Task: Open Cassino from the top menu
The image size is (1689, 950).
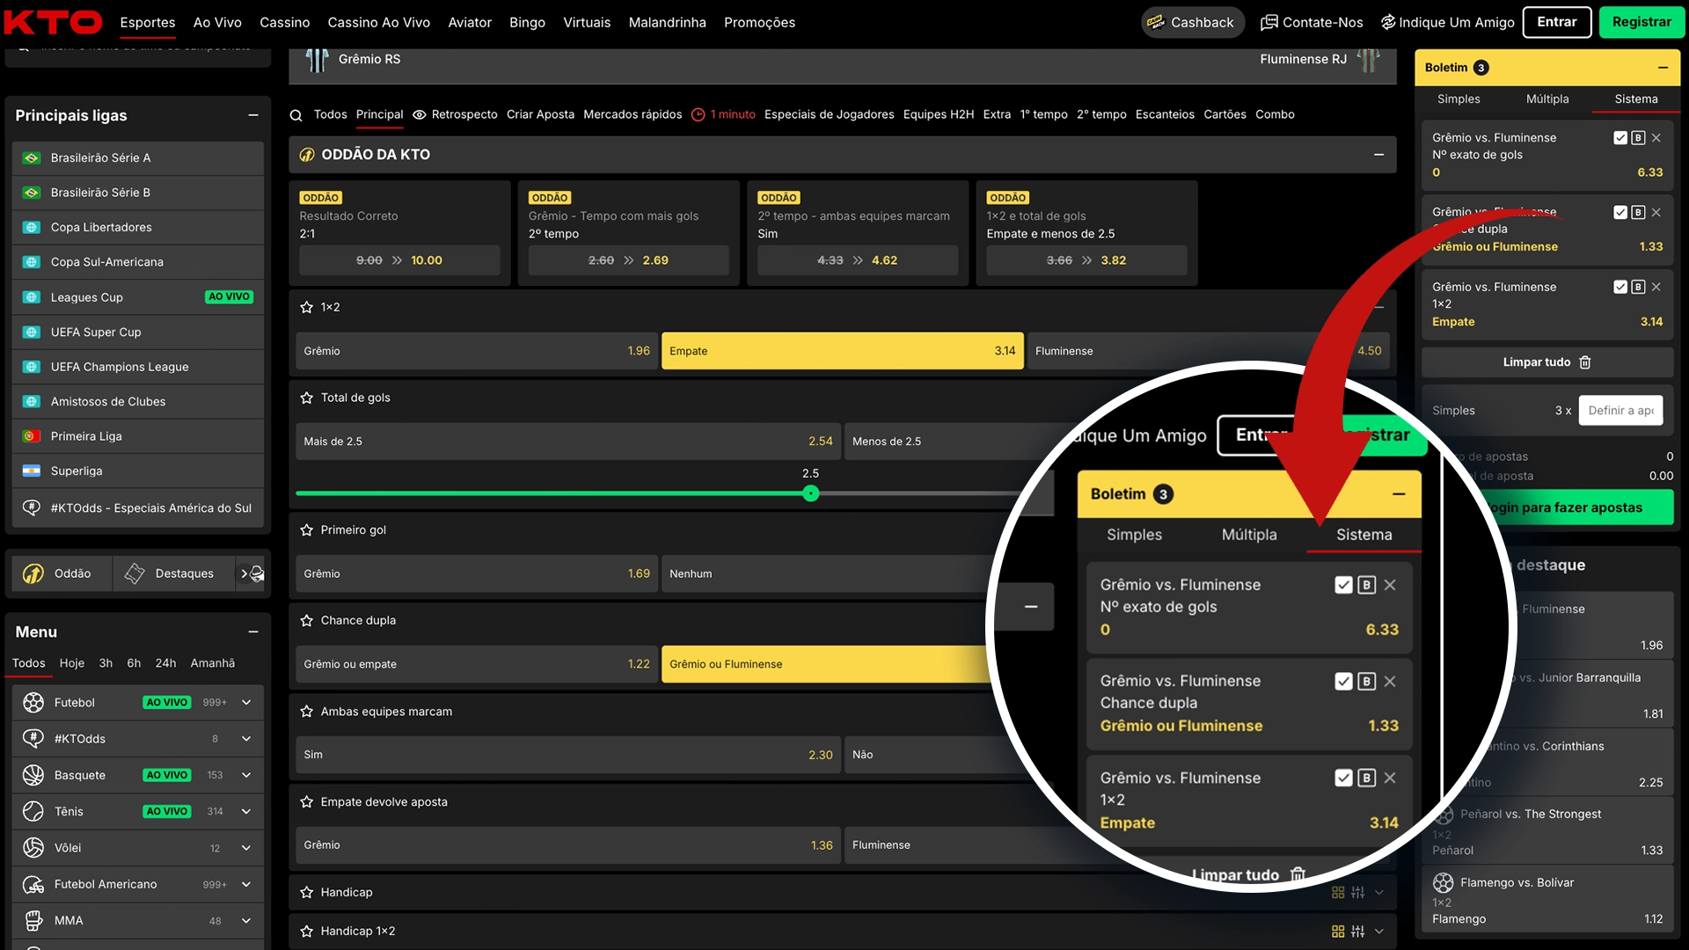Action: click(x=284, y=22)
